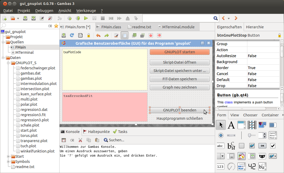
Task: Select the Label 'A' control in the toolbox
Action: pos(231,125)
